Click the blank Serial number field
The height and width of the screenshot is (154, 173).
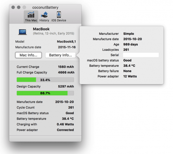coord(141,55)
